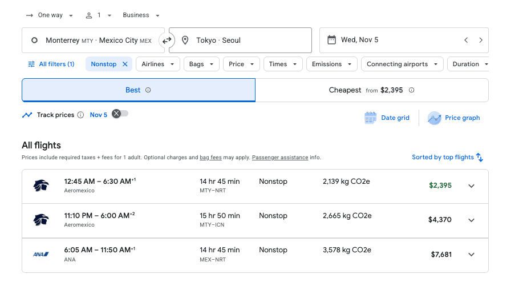Expand the ANA $7,681 flight details
The height and width of the screenshot is (302, 527).
tap(471, 255)
